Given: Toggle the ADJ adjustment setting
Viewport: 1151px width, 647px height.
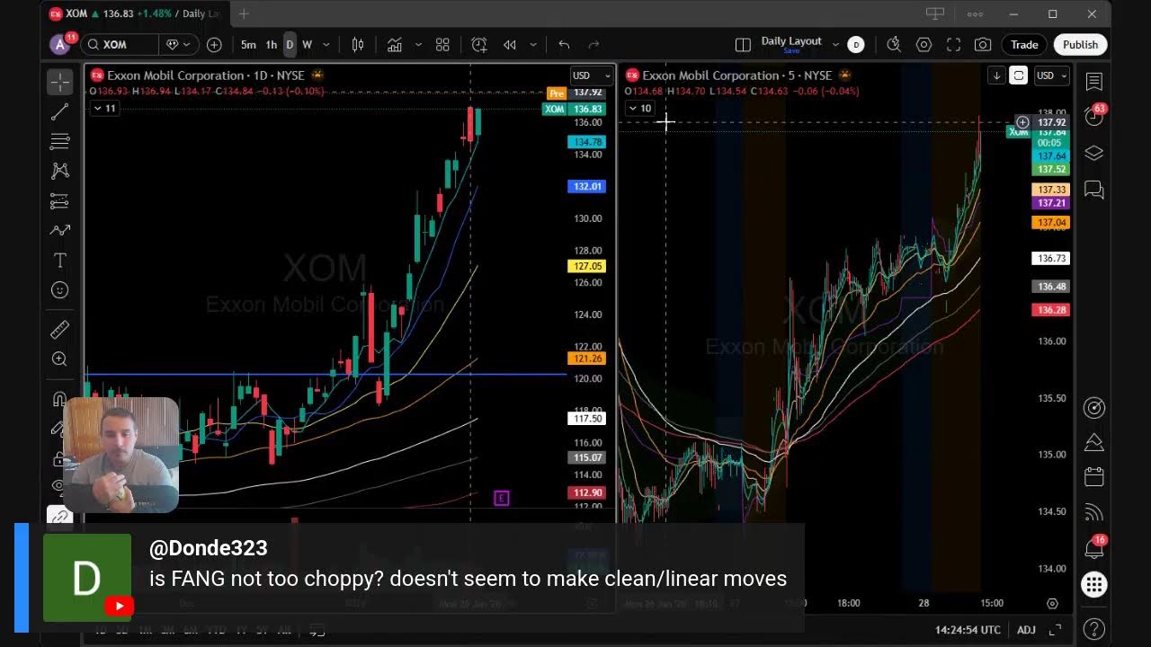Looking at the screenshot, I should [x=1026, y=630].
